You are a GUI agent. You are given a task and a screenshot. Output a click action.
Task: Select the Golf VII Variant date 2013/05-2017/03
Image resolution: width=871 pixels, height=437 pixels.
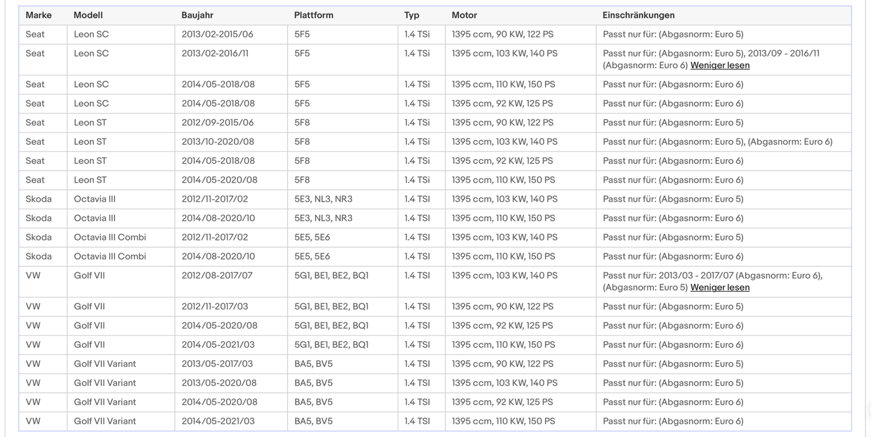coord(217,364)
